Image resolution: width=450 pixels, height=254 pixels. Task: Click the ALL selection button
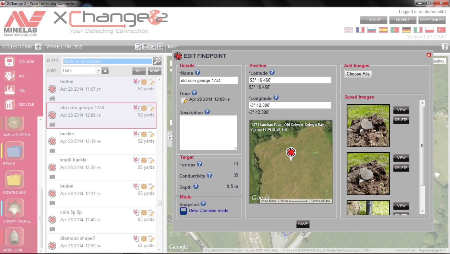139,71
